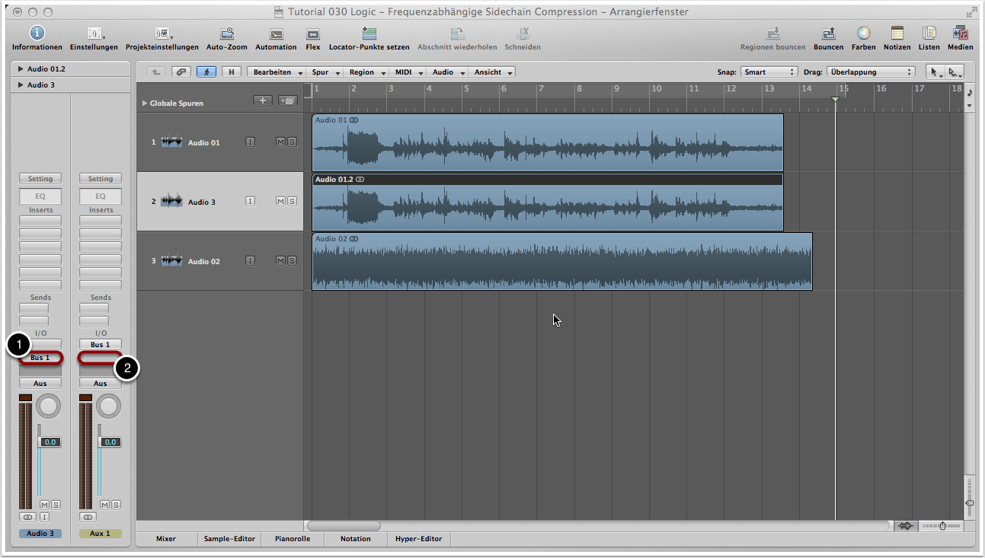The width and height of the screenshot is (985, 558).
Task: Open the Medien media browser
Action: point(960,33)
